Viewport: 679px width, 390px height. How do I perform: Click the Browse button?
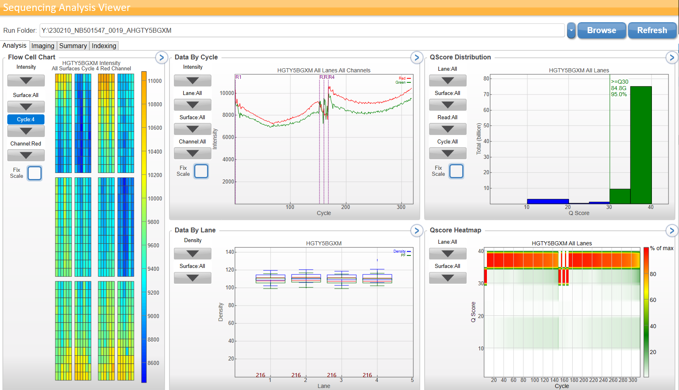[x=602, y=30]
